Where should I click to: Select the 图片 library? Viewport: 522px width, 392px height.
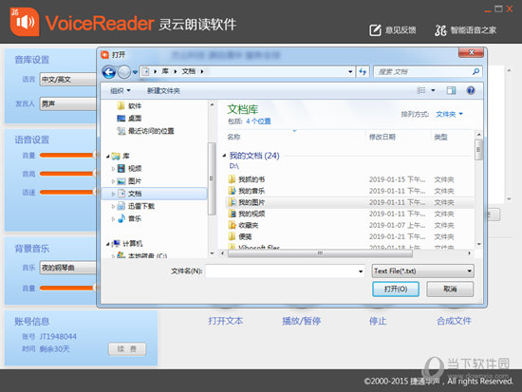(x=130, y=181)
